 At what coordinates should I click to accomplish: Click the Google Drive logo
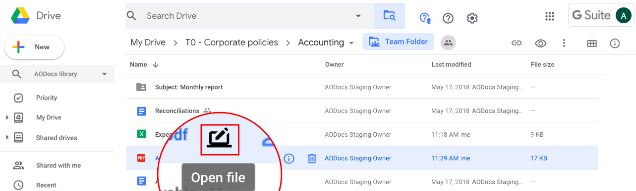[21, 16]
